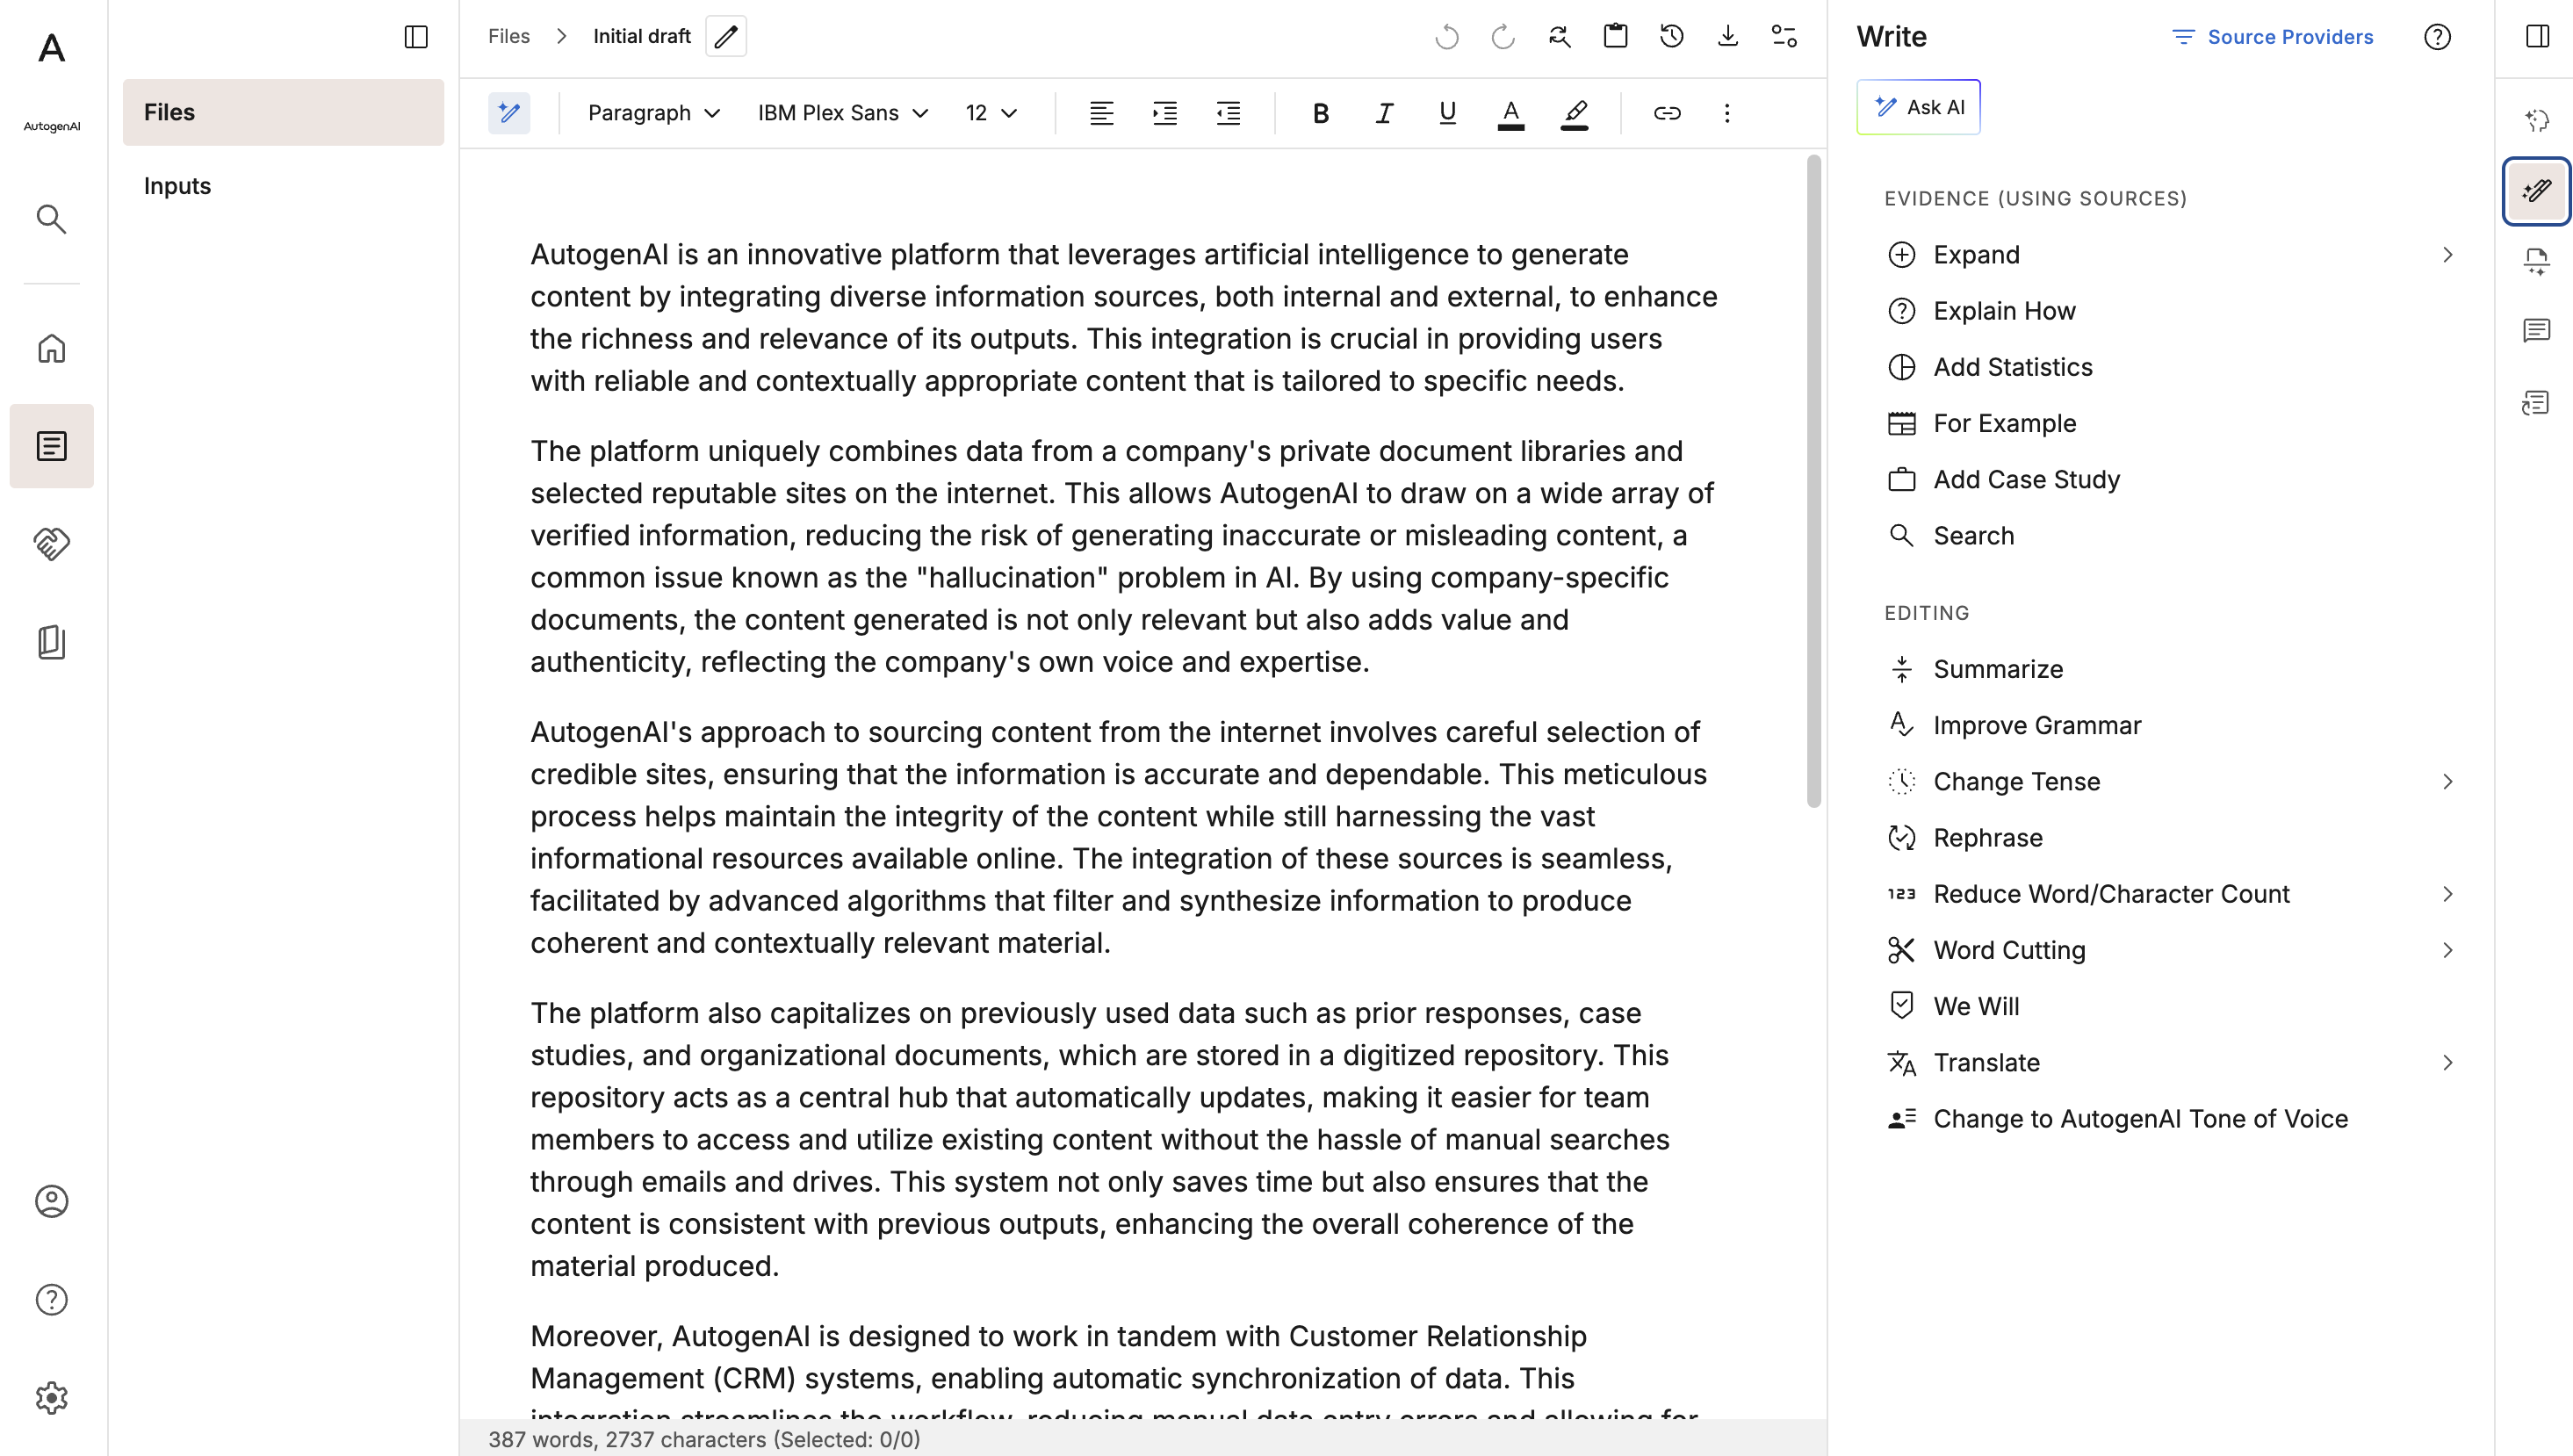Open the text color picker
This screenshot has width=2573, height=1456.
click(x=1511, y=113)
